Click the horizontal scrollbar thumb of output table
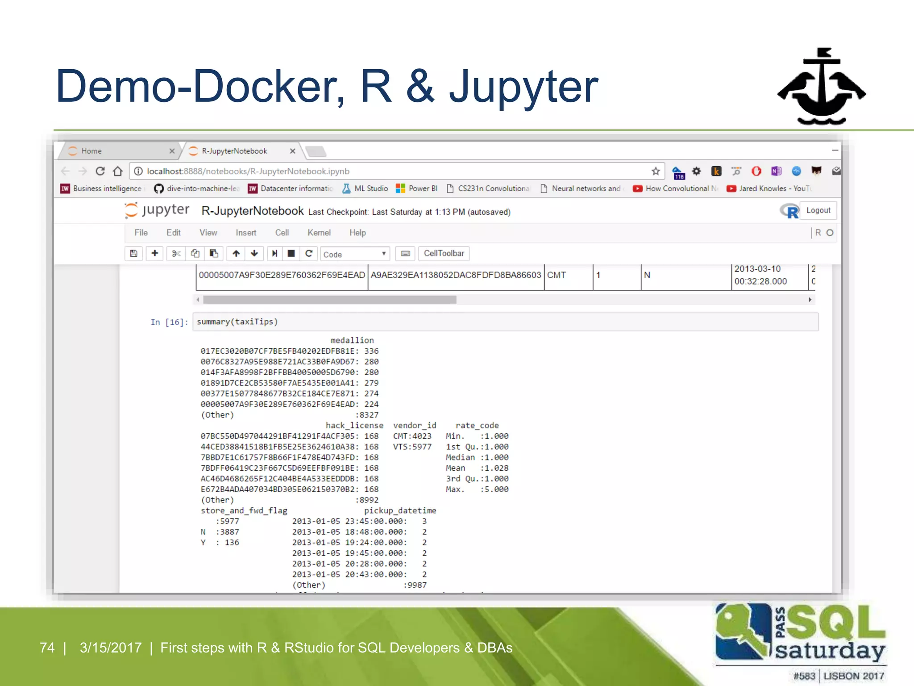This screenshot has width=914, height=686. click(329, 300)
